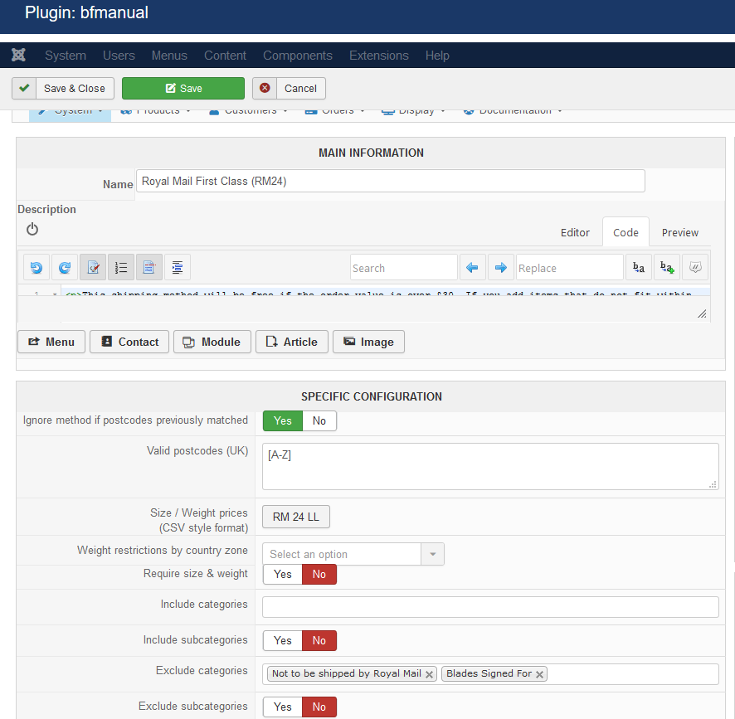Viewport: 735px width, 719px height.
Task: Click the Valid postcodes (UK) text area
Action: pyautogui.click(x=490, y=466)
